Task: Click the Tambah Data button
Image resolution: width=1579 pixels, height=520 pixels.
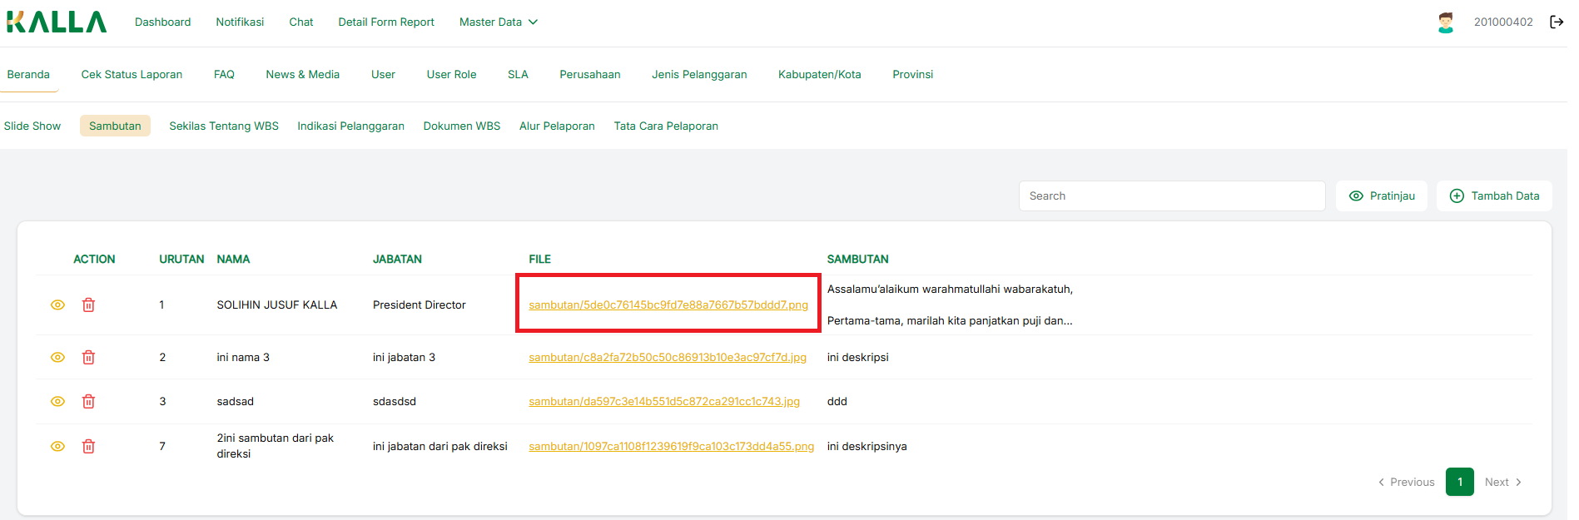Action: (1494, 196)
